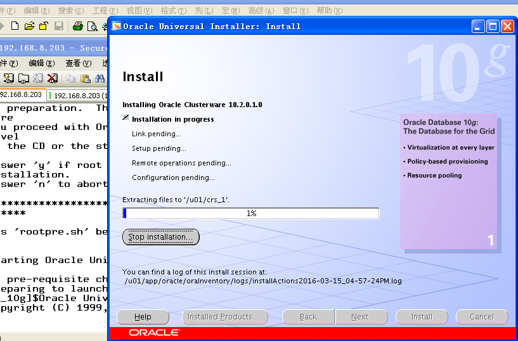This screenshot has width=518, height=341.
Task: Click the SecureCRT Paste clipboard icon
Action: (85, 78)
